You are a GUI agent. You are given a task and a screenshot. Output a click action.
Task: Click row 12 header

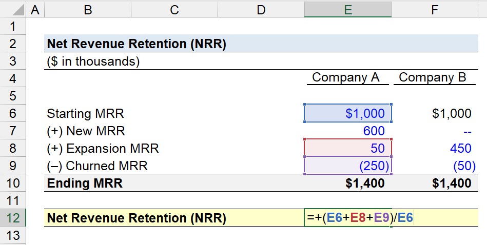(13, 218)
